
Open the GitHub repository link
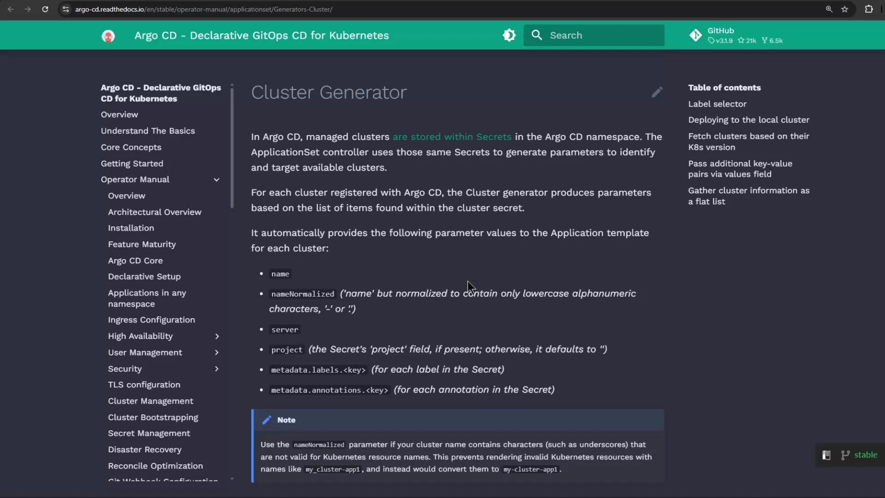[x=736, y=35]
